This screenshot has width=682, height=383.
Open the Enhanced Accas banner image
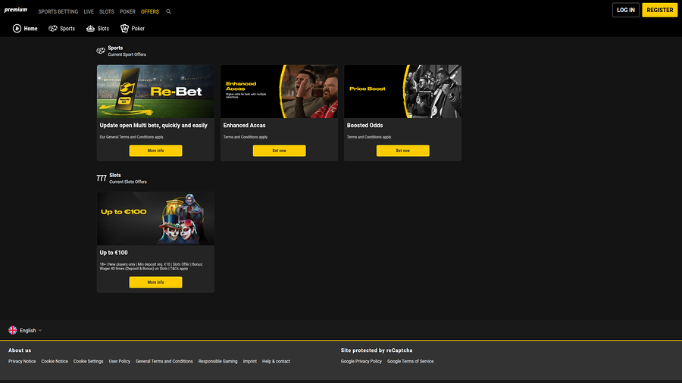click(x=279, y=91)
